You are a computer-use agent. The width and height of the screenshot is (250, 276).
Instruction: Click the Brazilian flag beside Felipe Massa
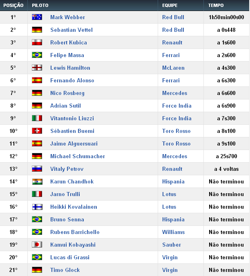(37, 55)
